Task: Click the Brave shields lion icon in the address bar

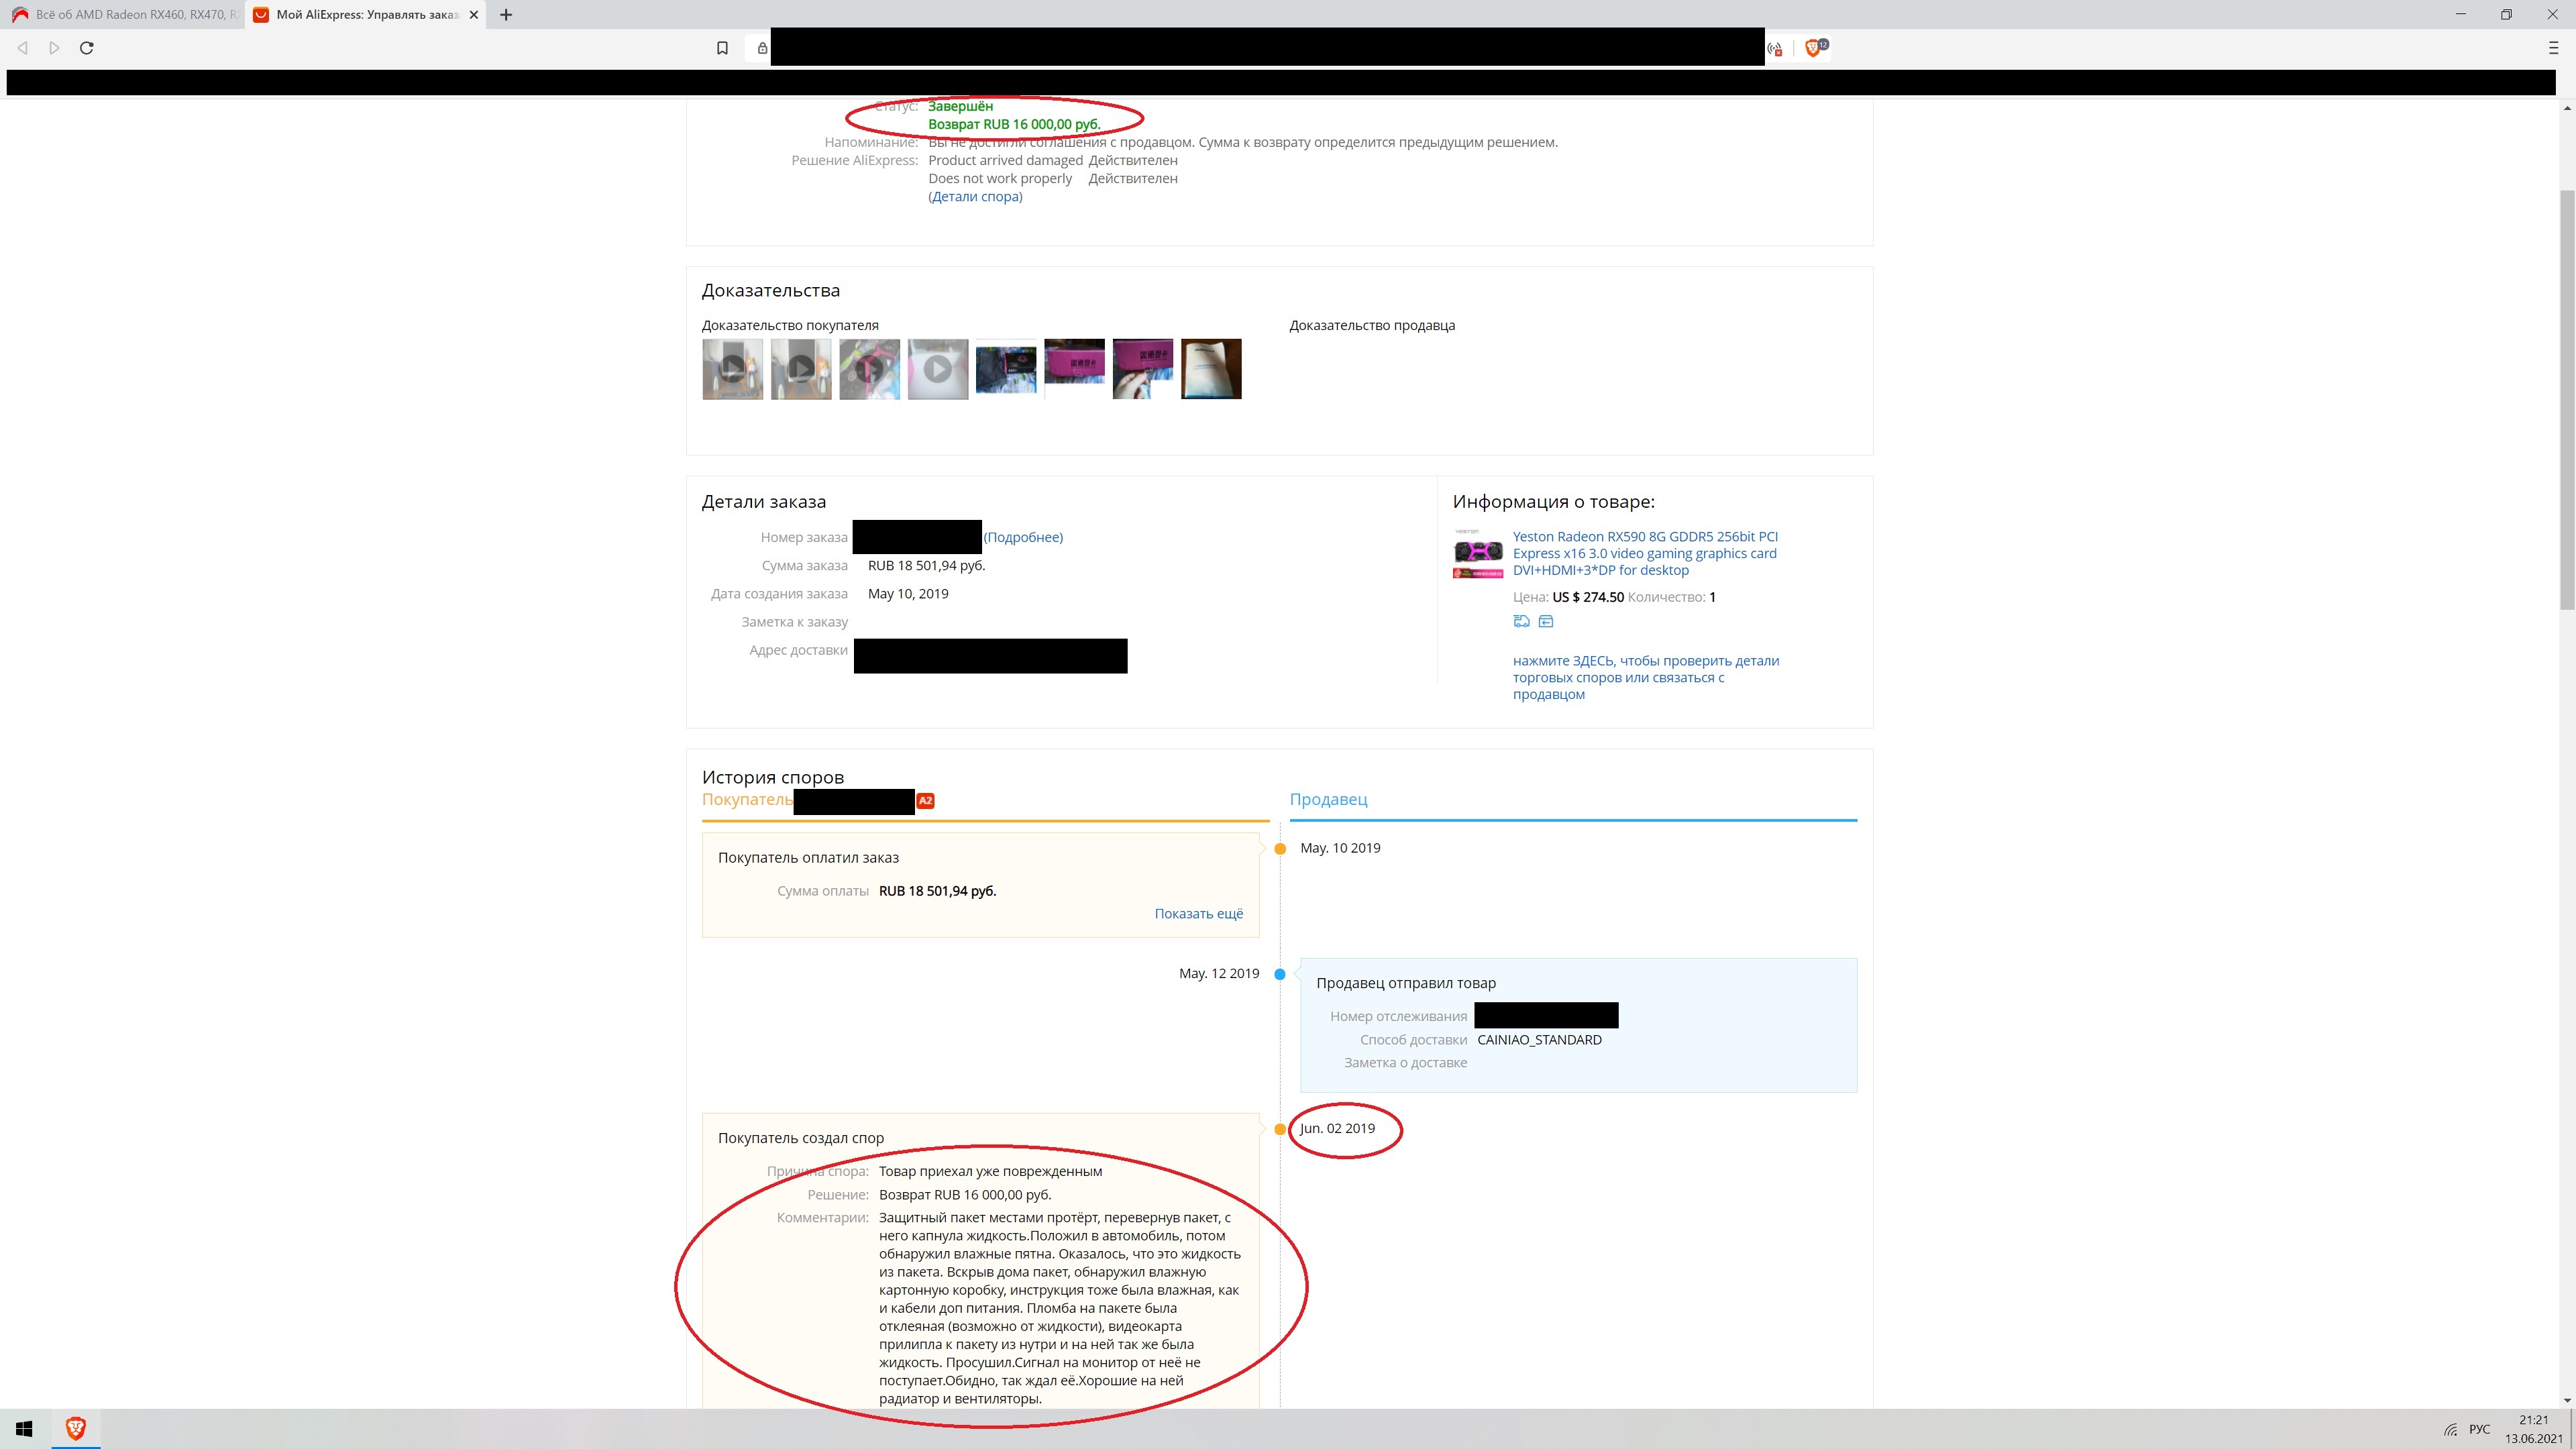Action: point(1812,48)
